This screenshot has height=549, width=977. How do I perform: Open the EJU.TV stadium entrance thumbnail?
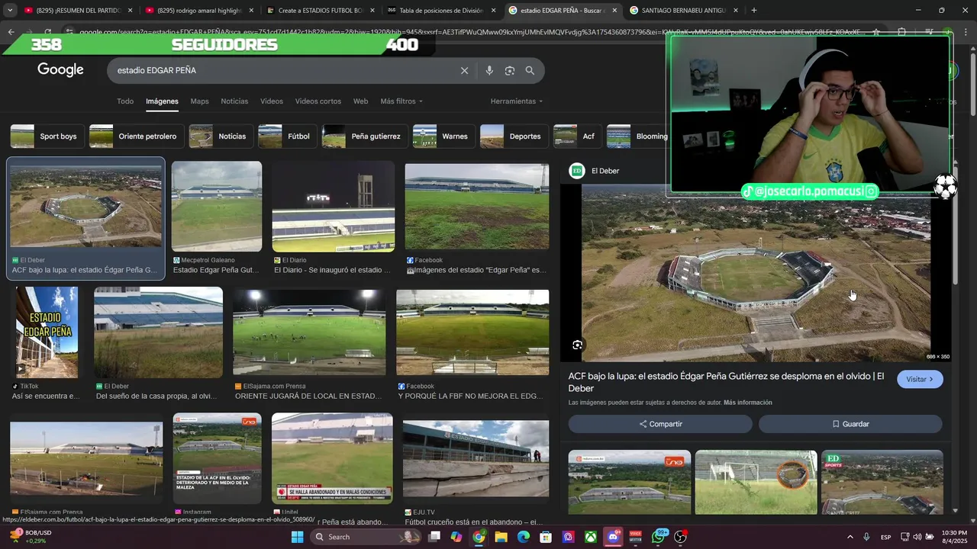click(476, 458)
